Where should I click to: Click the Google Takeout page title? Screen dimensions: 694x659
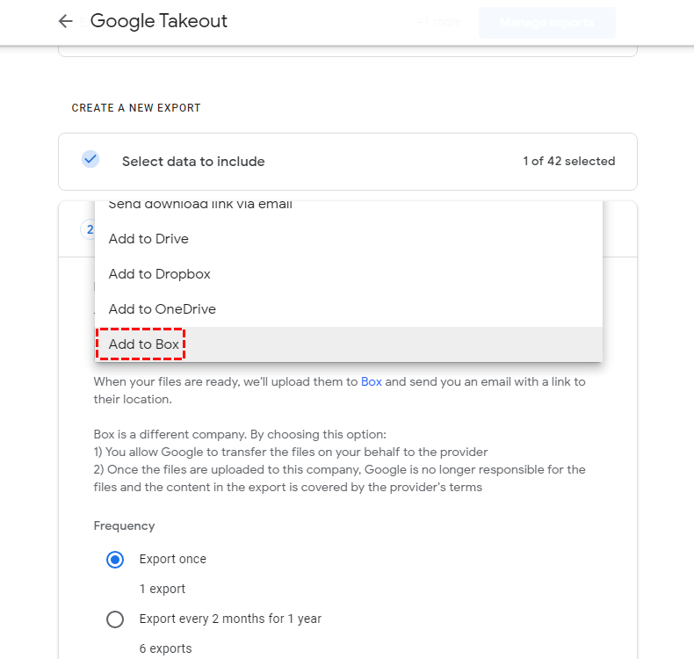pos(159,22)
